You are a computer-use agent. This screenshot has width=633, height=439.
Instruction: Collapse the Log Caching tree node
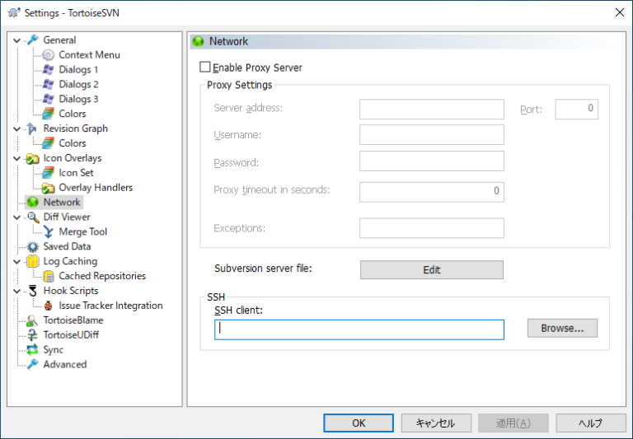tap(17, 261)
